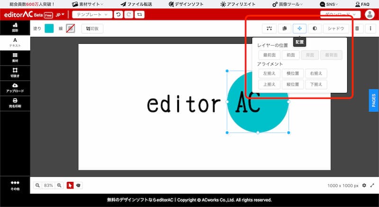This screenshot has width=379, height=207.
Task: Open the その他 more options menu
Action: pos(15,186)
